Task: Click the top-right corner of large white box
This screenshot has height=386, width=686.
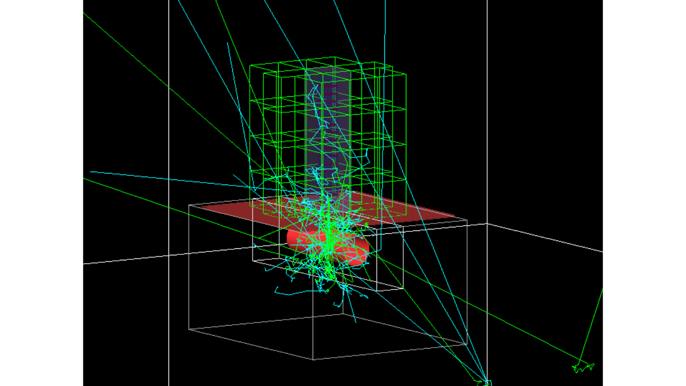Action: (x=467, y=220)
